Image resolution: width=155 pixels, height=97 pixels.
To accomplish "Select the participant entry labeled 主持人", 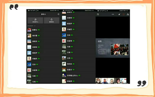I will 78,76.
